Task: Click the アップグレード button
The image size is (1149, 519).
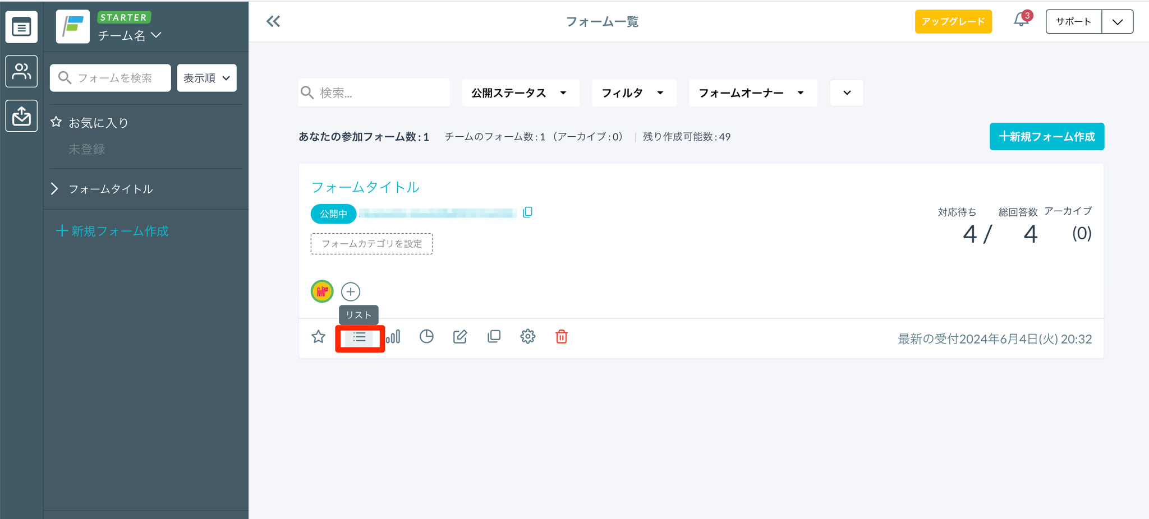Action: point(953,22)
